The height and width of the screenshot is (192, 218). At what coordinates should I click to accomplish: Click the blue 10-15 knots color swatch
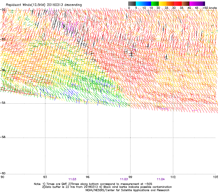(x=147, y=4)
